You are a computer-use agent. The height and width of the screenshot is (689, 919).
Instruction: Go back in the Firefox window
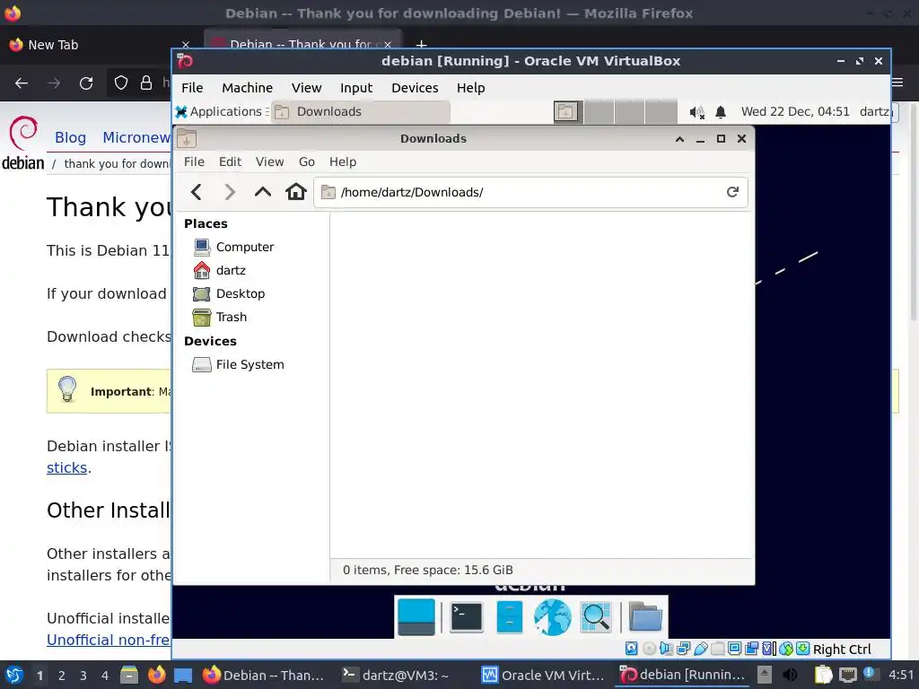pos(22,83)
